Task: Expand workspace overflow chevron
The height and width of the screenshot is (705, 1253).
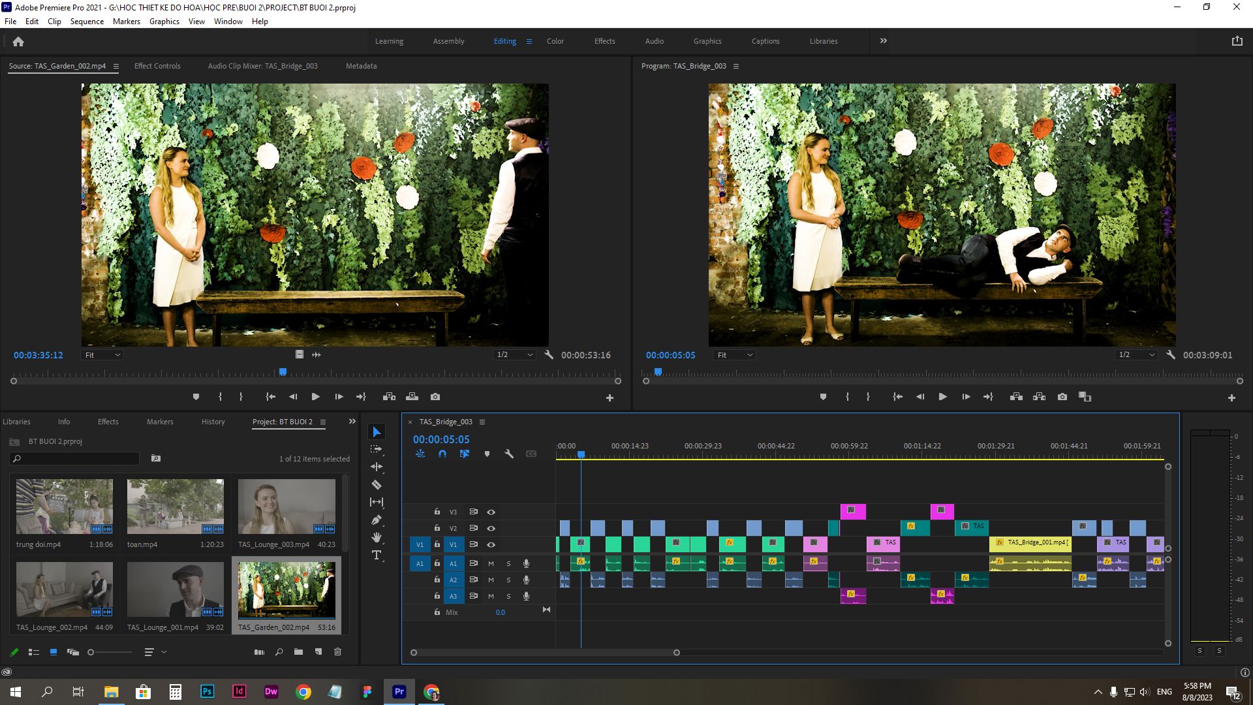Action: pos(884,41)
